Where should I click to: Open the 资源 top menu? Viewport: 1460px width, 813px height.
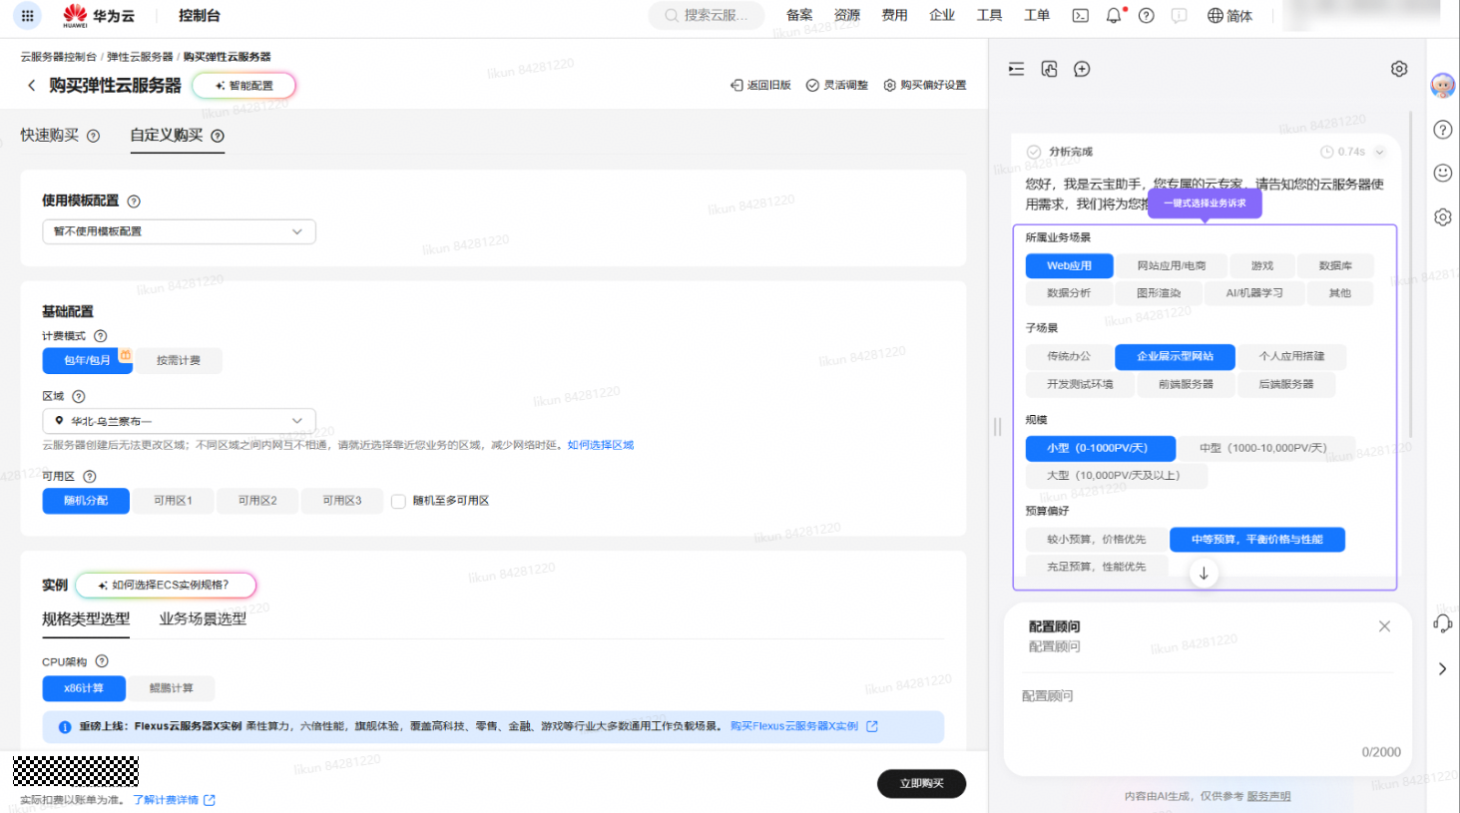847,16
